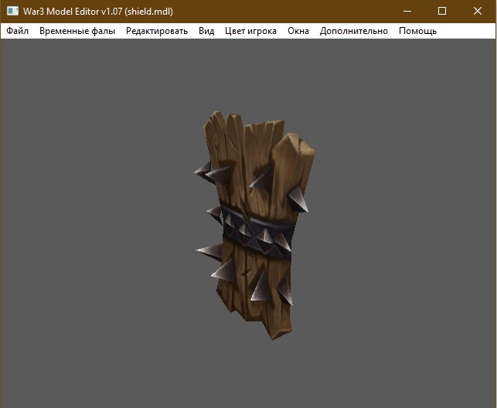
Task: Open the Вид menu
Action: 206,31
